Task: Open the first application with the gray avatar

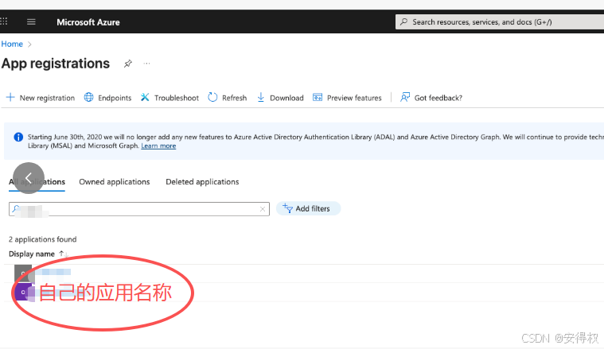Action: (23, 273)
